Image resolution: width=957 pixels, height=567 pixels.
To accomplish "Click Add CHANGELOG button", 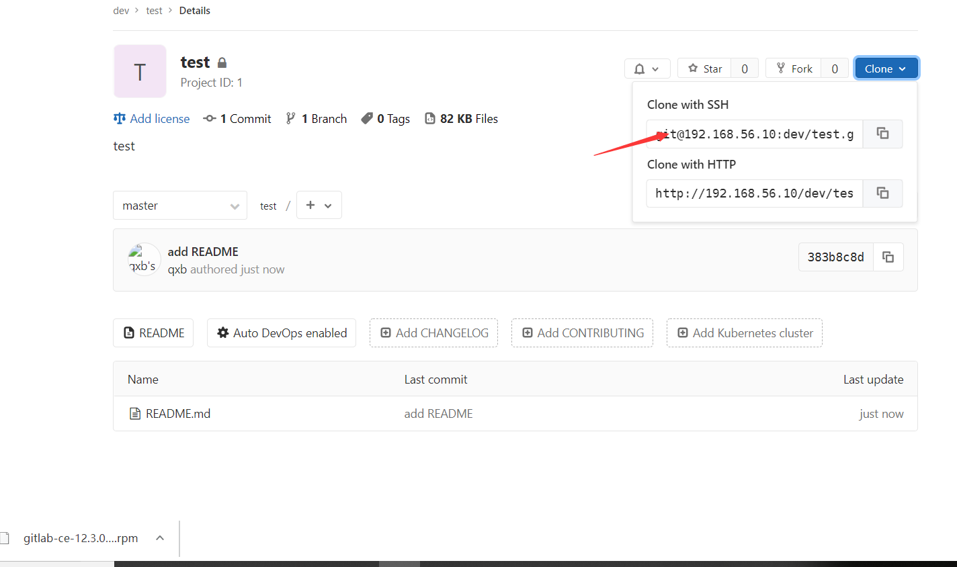I will tap(433, 333).
